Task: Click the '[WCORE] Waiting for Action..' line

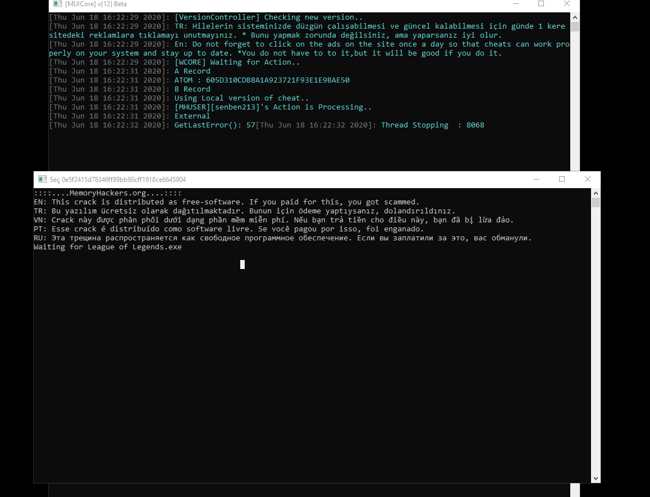Action: [x=237, y=62]
